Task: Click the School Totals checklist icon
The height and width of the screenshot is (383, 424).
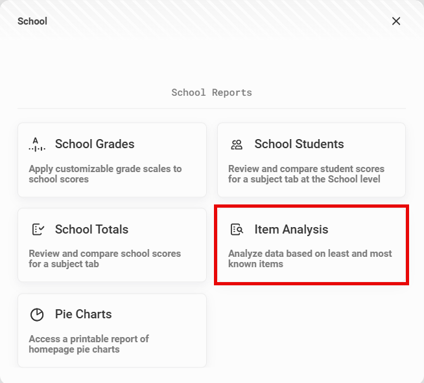Action: coord(38,230)
